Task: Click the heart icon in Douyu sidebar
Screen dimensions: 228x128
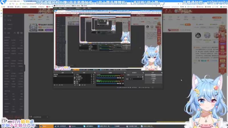Action: point(5,16)
